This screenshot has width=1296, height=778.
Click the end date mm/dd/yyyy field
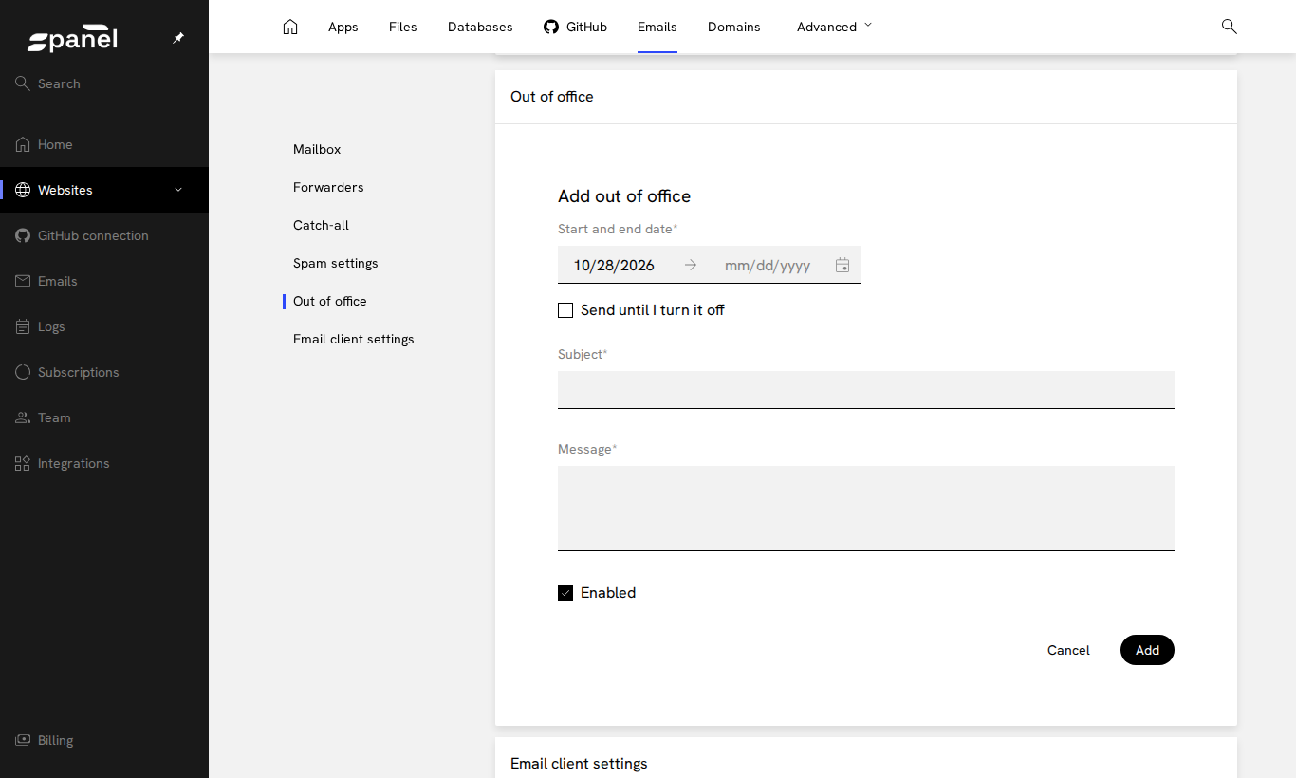pyautogui.click(x=768, y=266)
